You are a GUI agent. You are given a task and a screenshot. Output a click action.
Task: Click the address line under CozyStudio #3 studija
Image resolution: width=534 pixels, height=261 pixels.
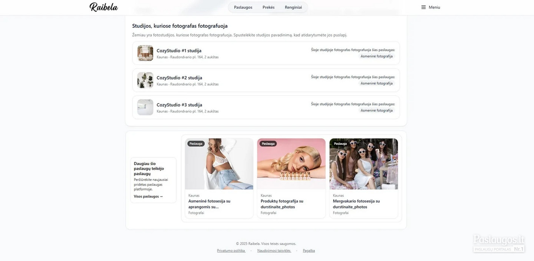pyautogui.click(x=188, y=111)
